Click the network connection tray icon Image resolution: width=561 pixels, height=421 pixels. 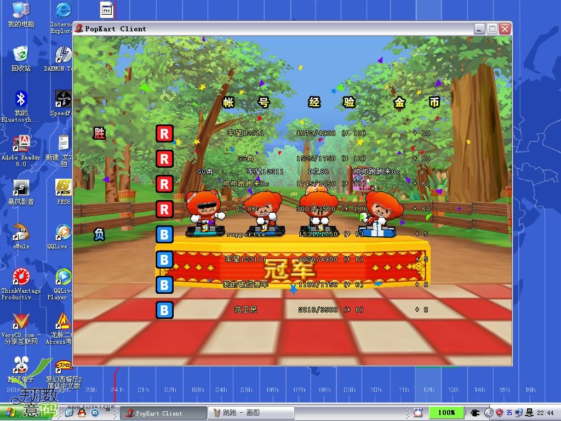point(518,413)
